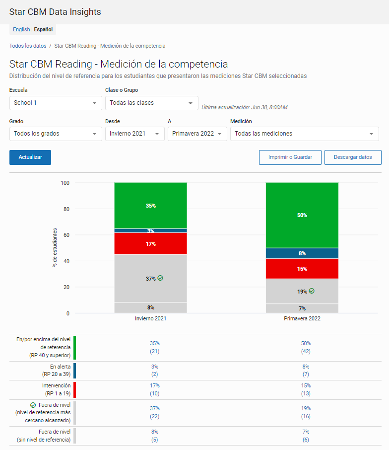Click red 15% segment in Primavera 2022 bar
Screen dimensions: 389x450
(302, 269)
